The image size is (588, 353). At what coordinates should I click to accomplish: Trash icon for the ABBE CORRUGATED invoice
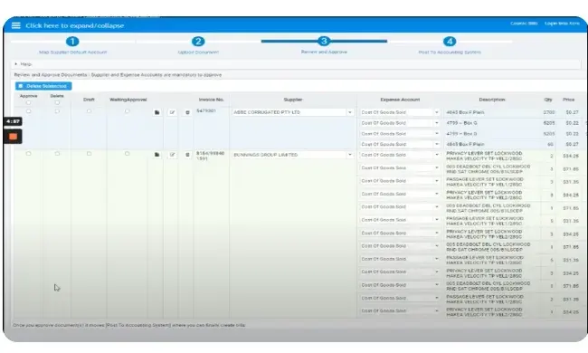point(187,112)
